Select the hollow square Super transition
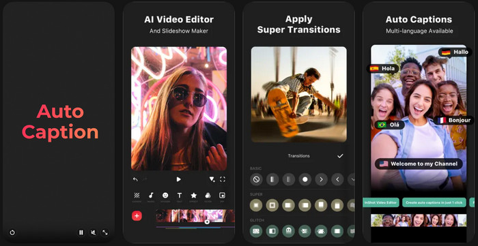The height and width of the screenshot is (246, 478). click(272, 205)
